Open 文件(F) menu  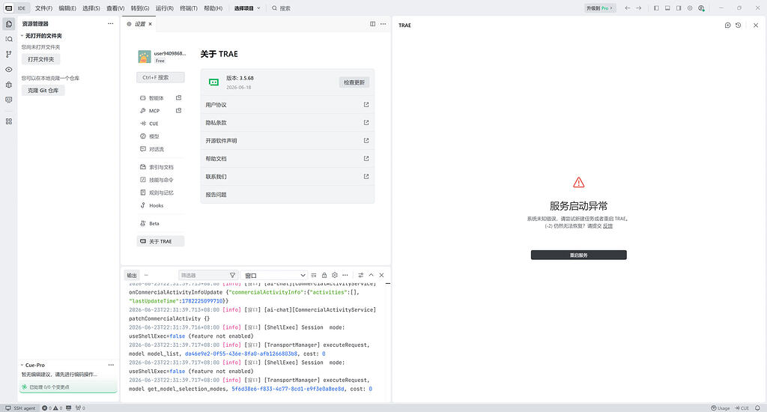click(43, 8)
